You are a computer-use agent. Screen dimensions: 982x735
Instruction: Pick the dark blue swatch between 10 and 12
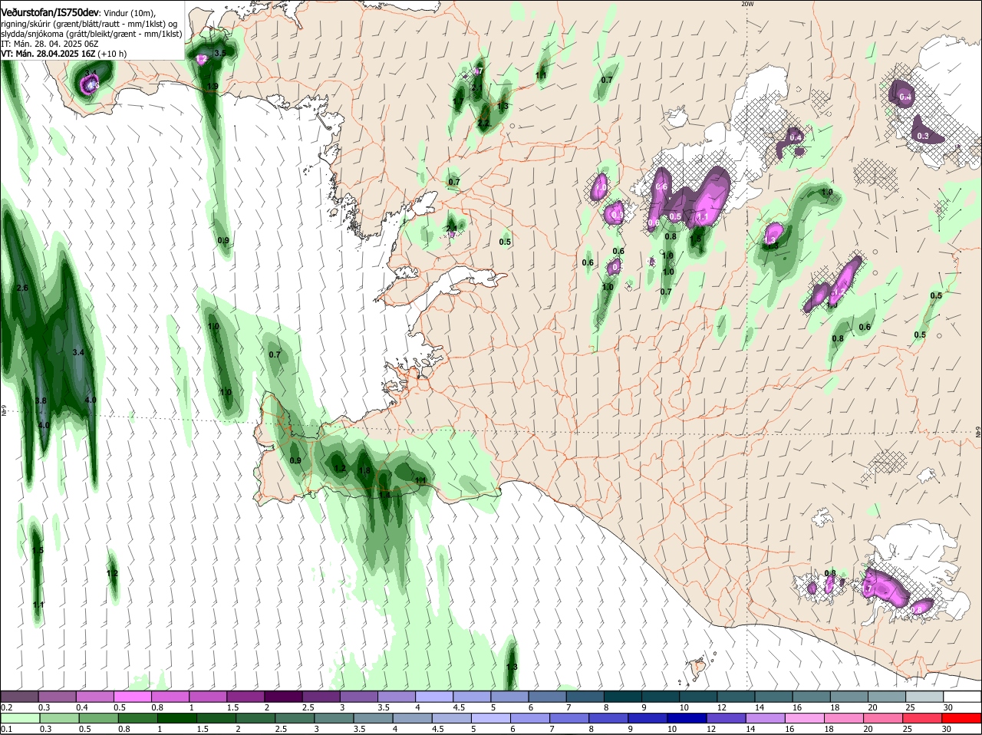click(x=687, y=719)
